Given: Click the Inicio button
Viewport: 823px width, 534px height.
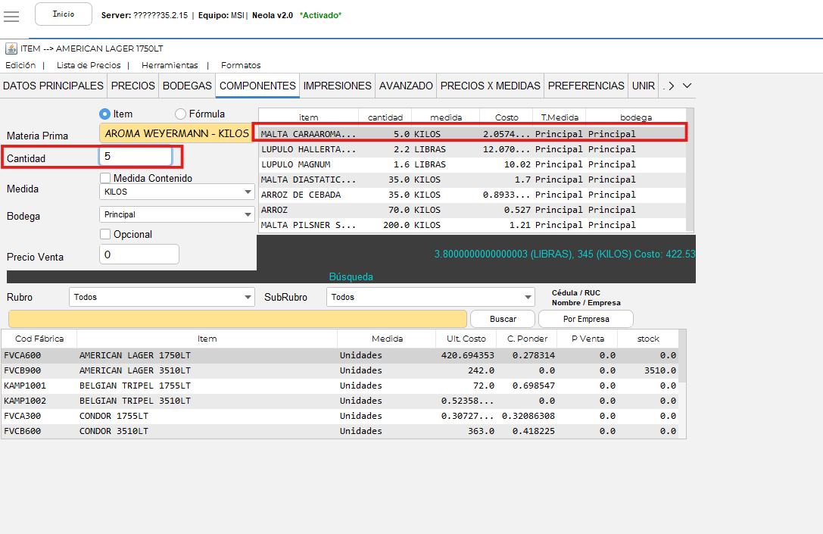Looking at the screenshot, I should pyautogui.click(x=64, y=14).
